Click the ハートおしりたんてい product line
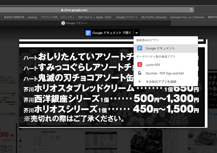217x153 pixels. (78, 57)
